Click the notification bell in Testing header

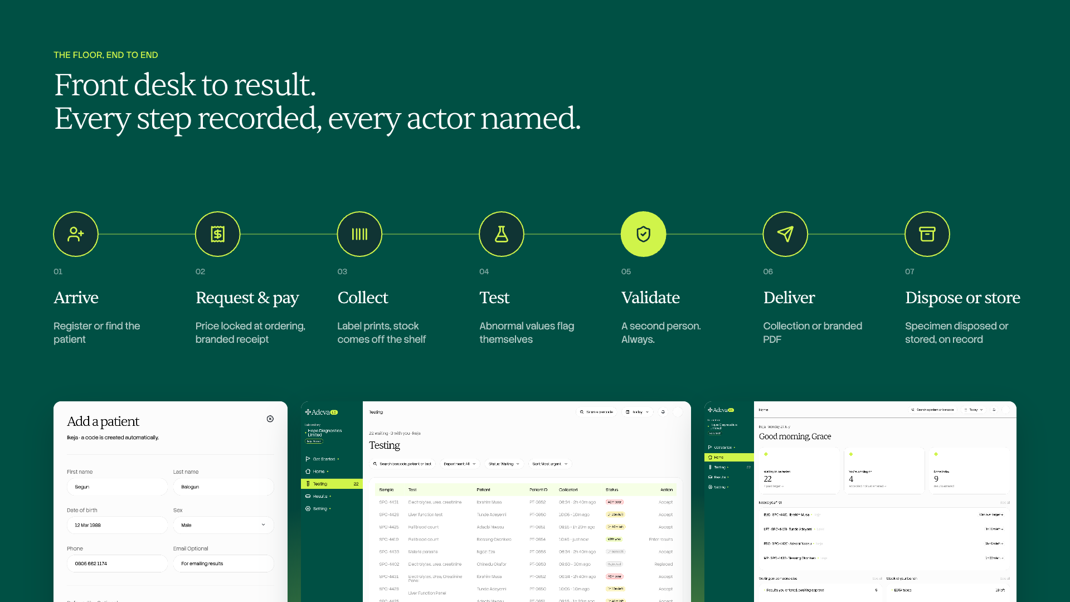coord(663,412)
